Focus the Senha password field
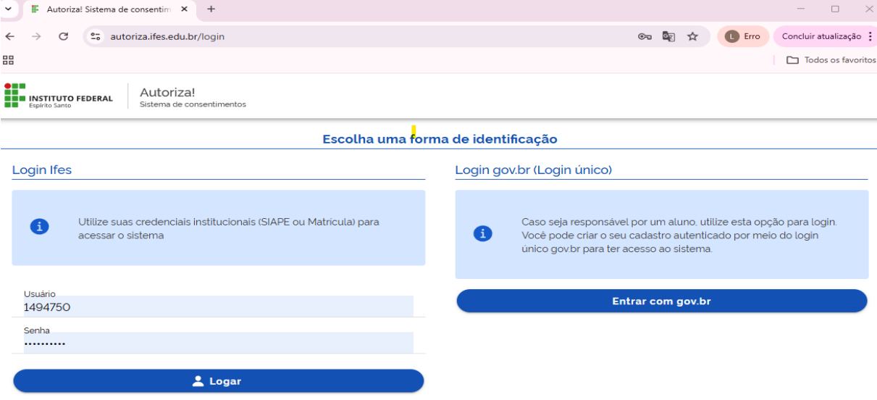 217,343
